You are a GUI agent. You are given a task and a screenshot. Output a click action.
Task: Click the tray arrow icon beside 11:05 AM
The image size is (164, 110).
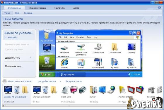point(129,74)
